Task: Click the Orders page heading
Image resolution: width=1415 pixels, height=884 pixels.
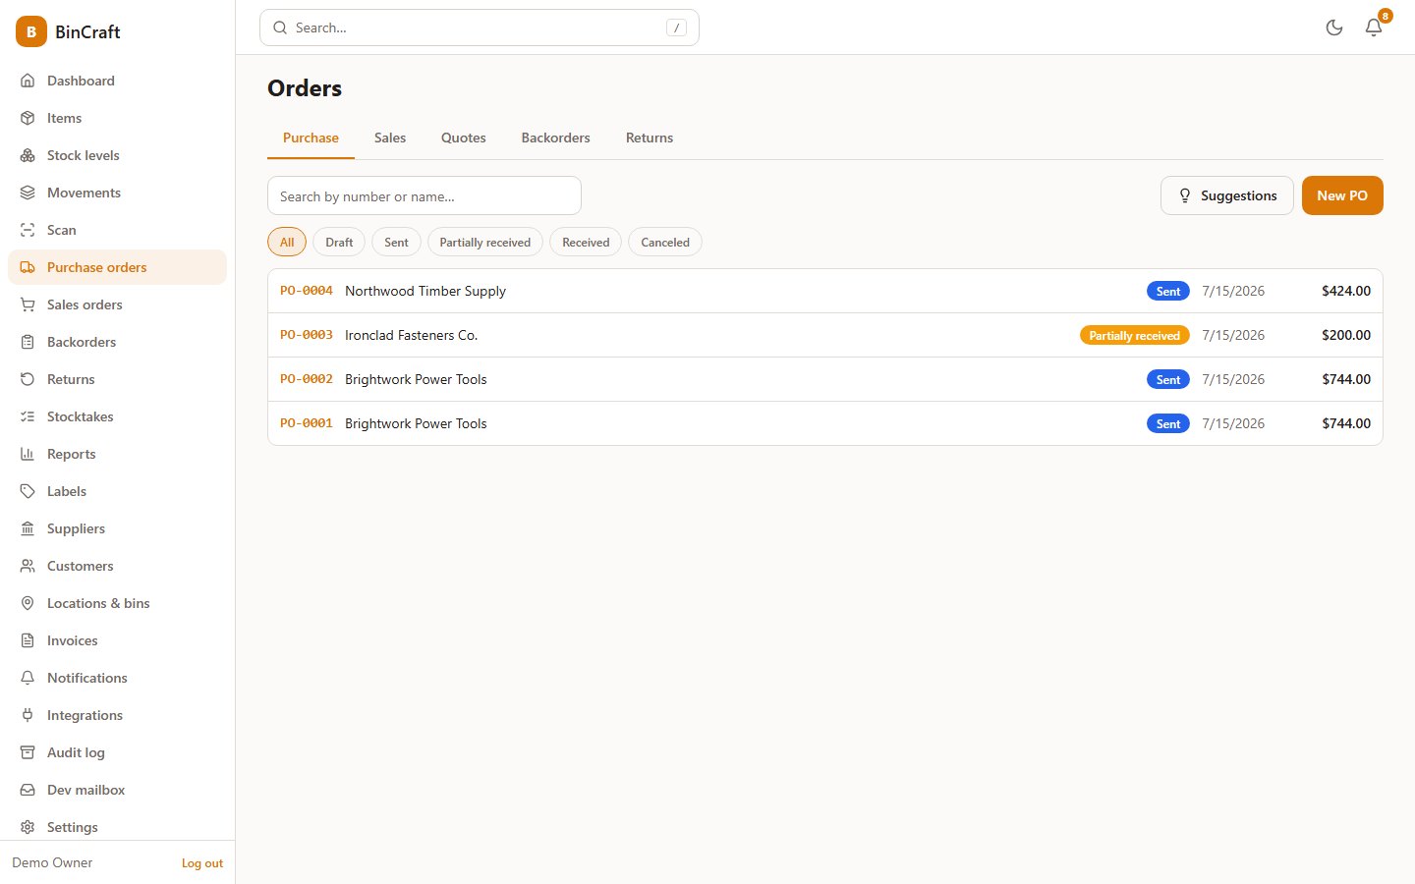Action: point(305,88)
